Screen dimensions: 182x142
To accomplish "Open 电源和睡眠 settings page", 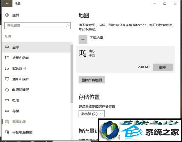I will click(36, 90).
